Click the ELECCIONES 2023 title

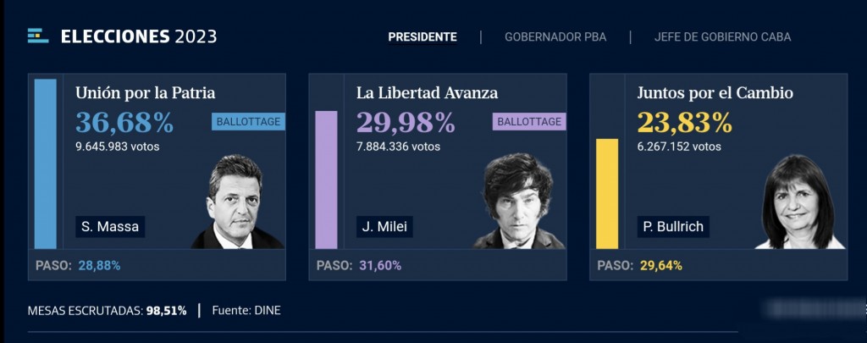139,36
